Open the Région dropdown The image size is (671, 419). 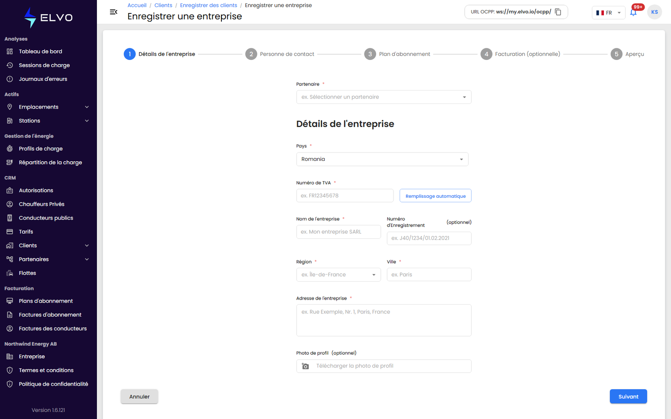[338, 275]
